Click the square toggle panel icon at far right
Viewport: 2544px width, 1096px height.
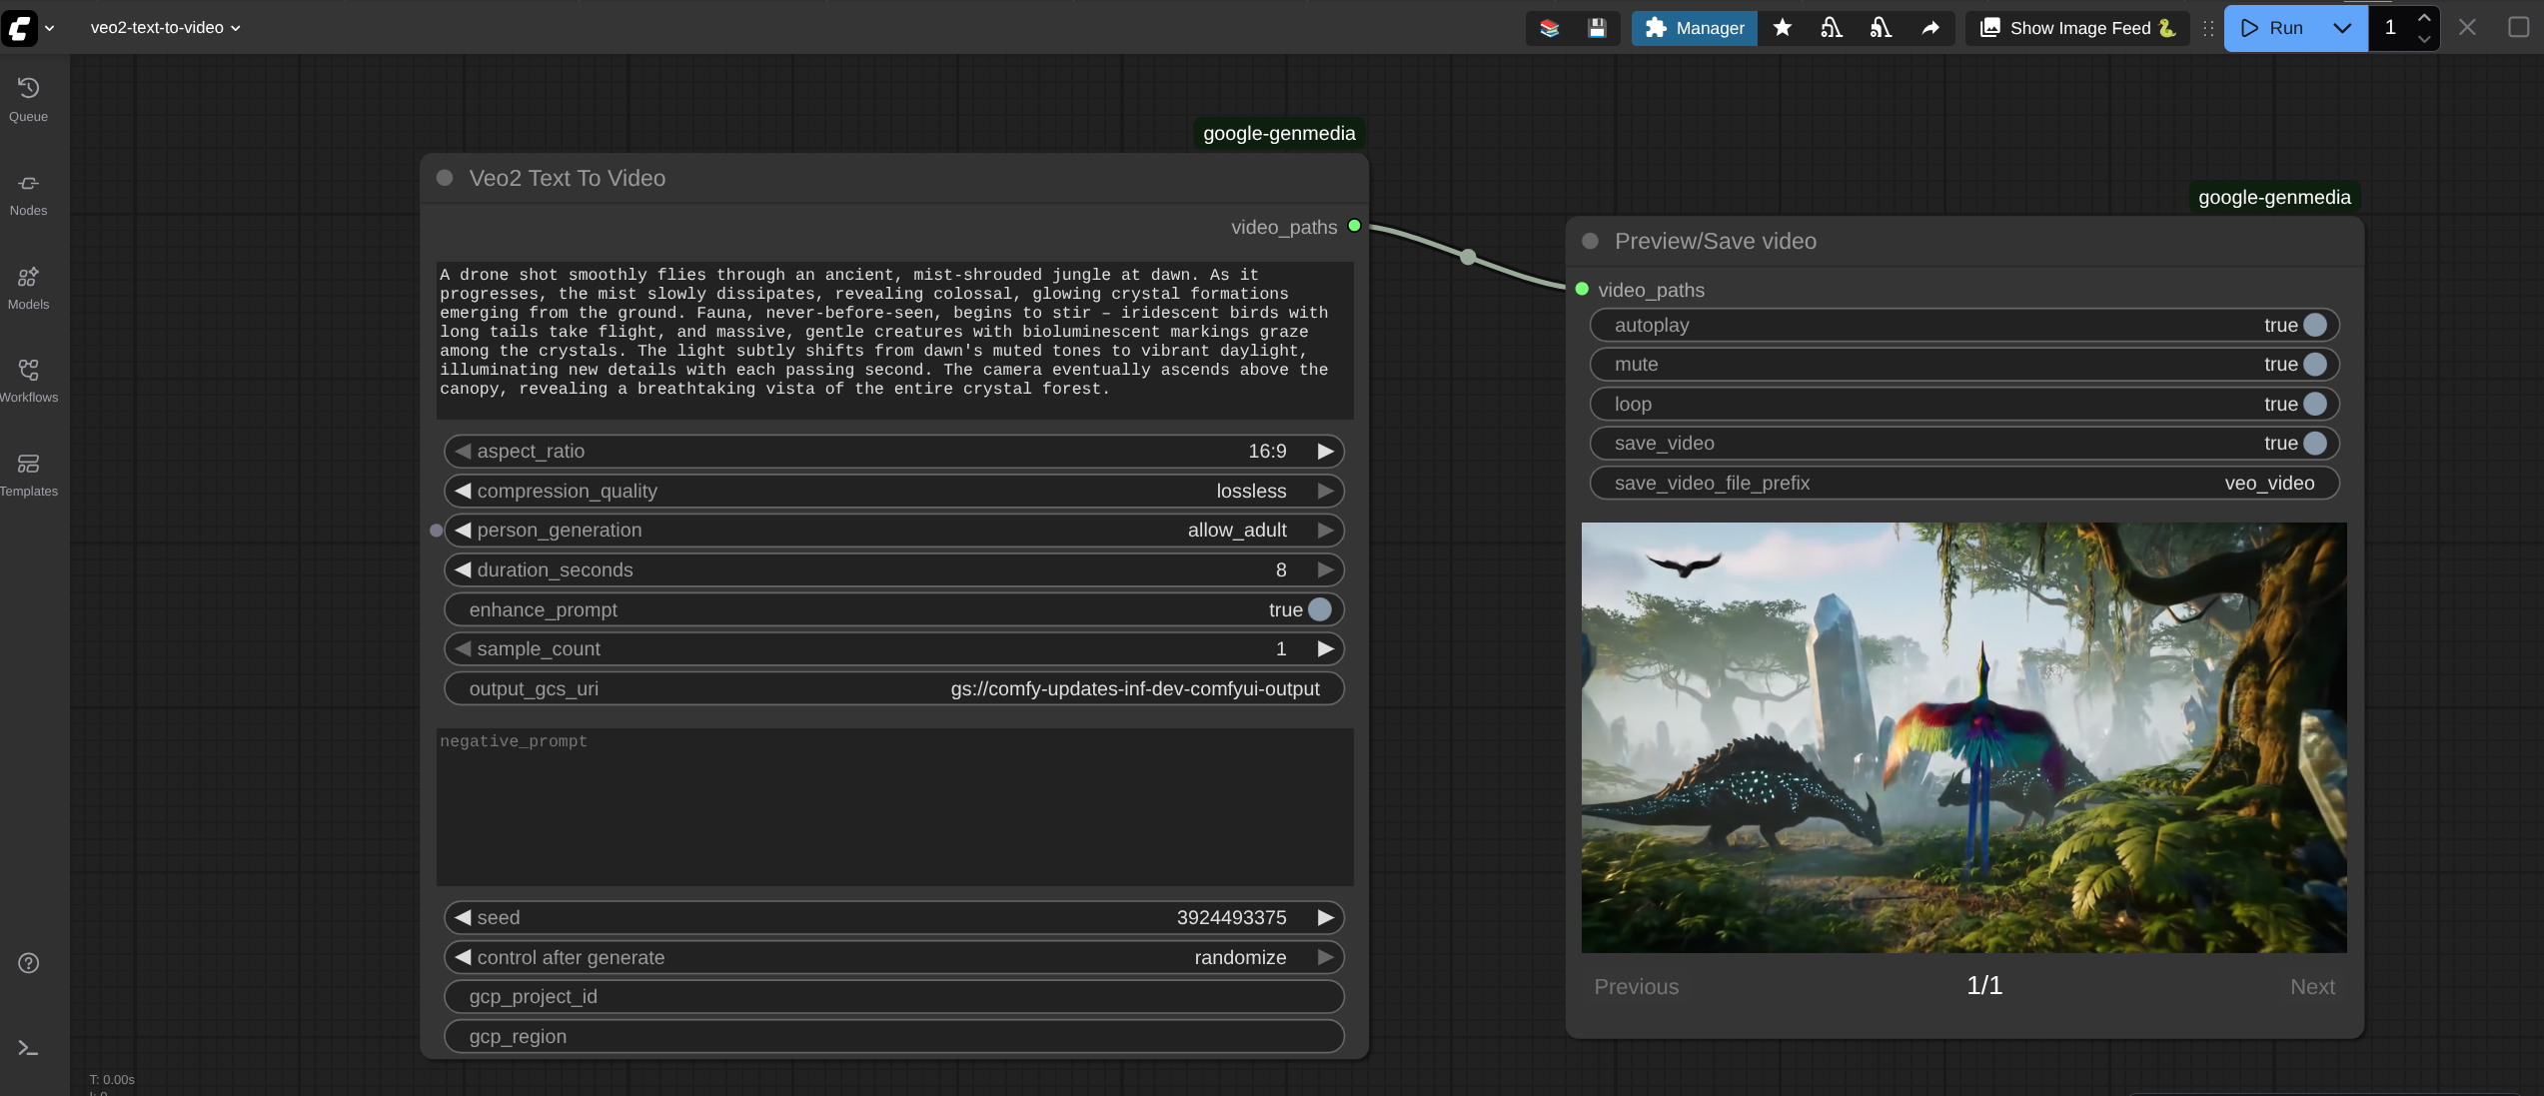pos(2518,27)
